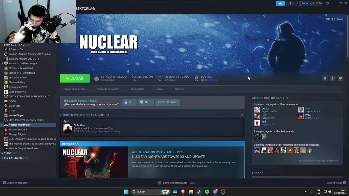This screenshot has width=349, height=196.
Task: Click Amigos y chat label
Action: [334, 183]
